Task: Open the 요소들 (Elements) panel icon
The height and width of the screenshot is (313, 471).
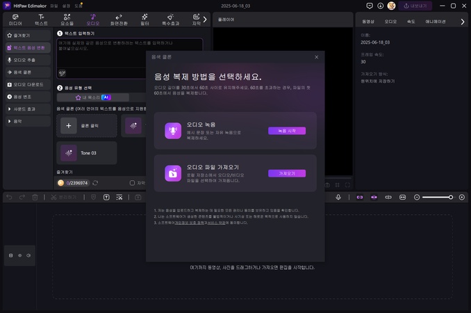Action: 67,19
